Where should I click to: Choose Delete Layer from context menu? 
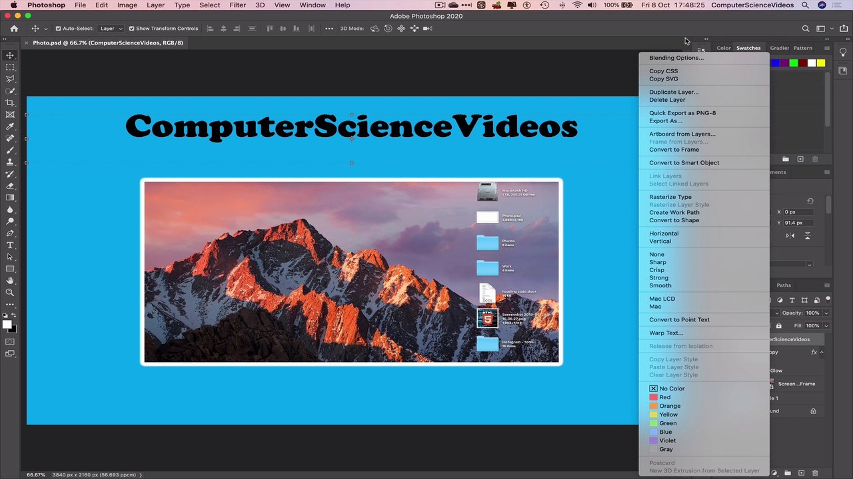667,100
